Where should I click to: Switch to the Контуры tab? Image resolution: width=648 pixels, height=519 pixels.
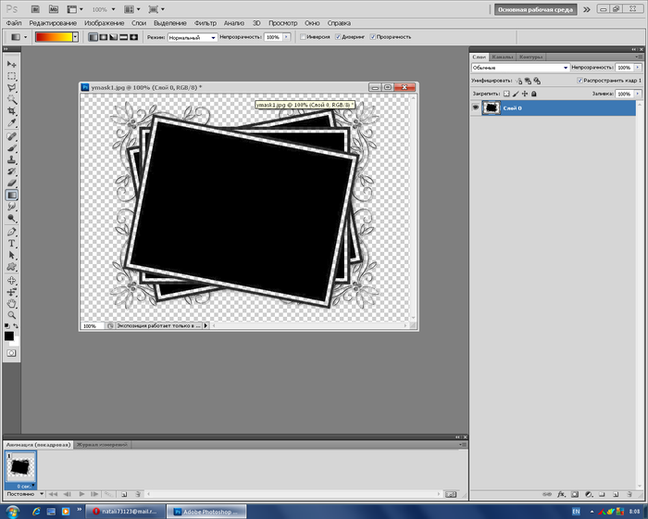(531, 57)
